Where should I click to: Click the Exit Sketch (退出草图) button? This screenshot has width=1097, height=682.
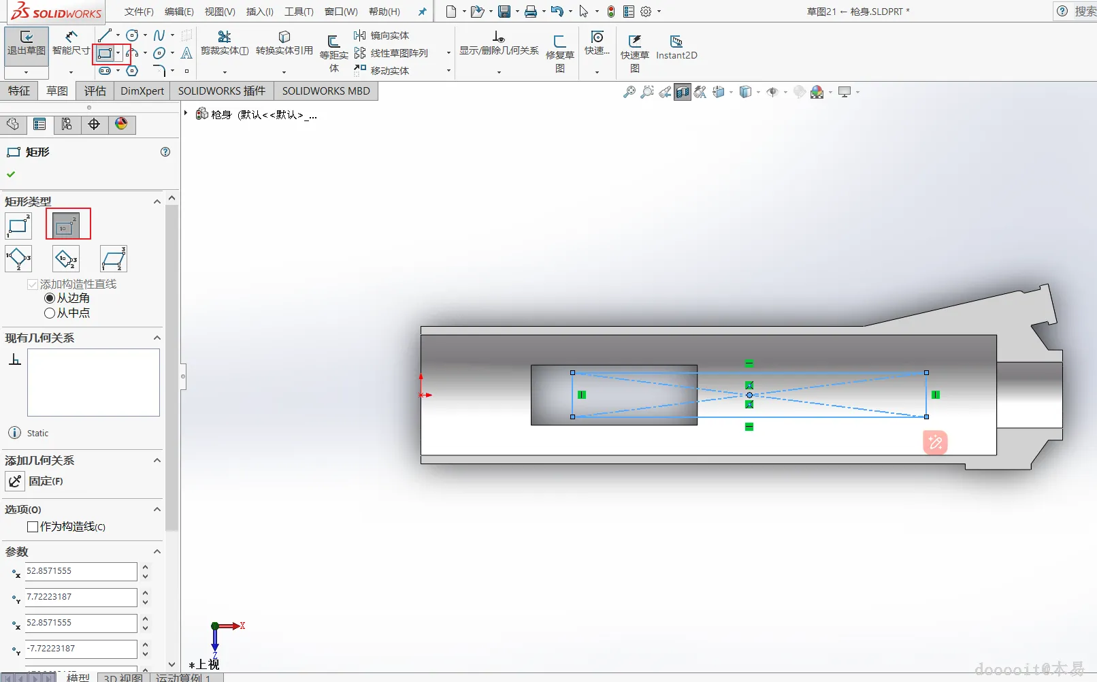(x=27, y=43)
